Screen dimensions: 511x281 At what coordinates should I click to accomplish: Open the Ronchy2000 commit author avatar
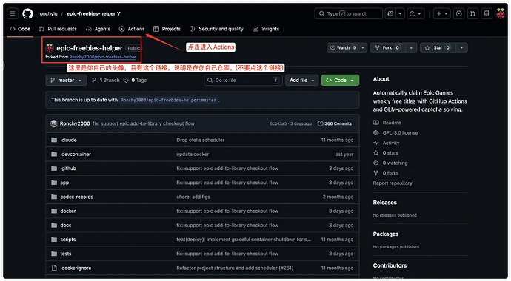[x=54, y=123]
